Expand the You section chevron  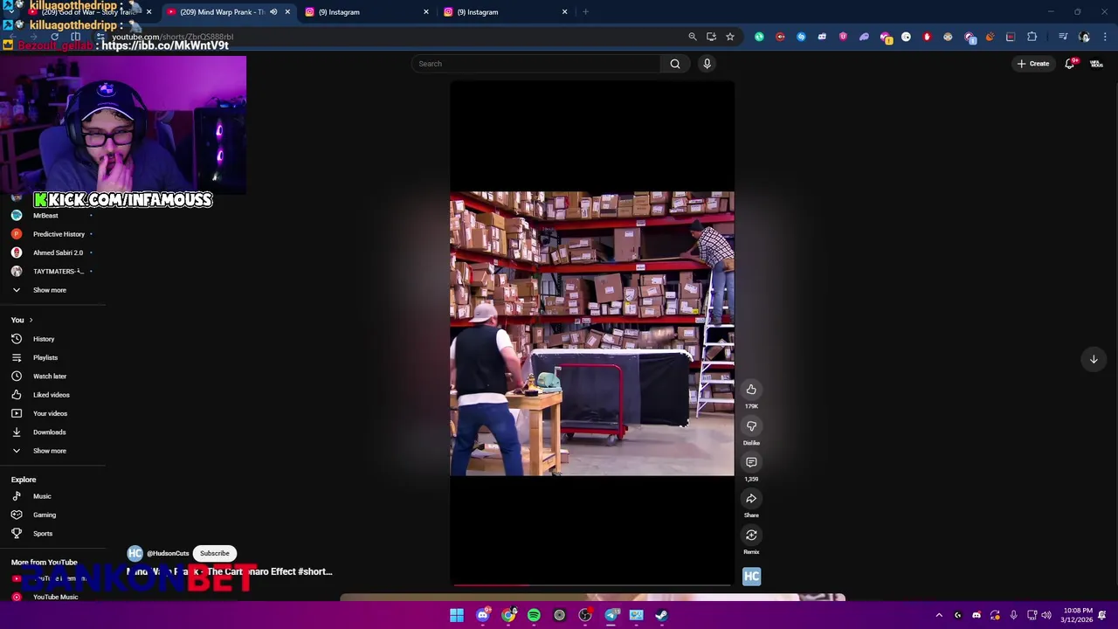point(31,321)
